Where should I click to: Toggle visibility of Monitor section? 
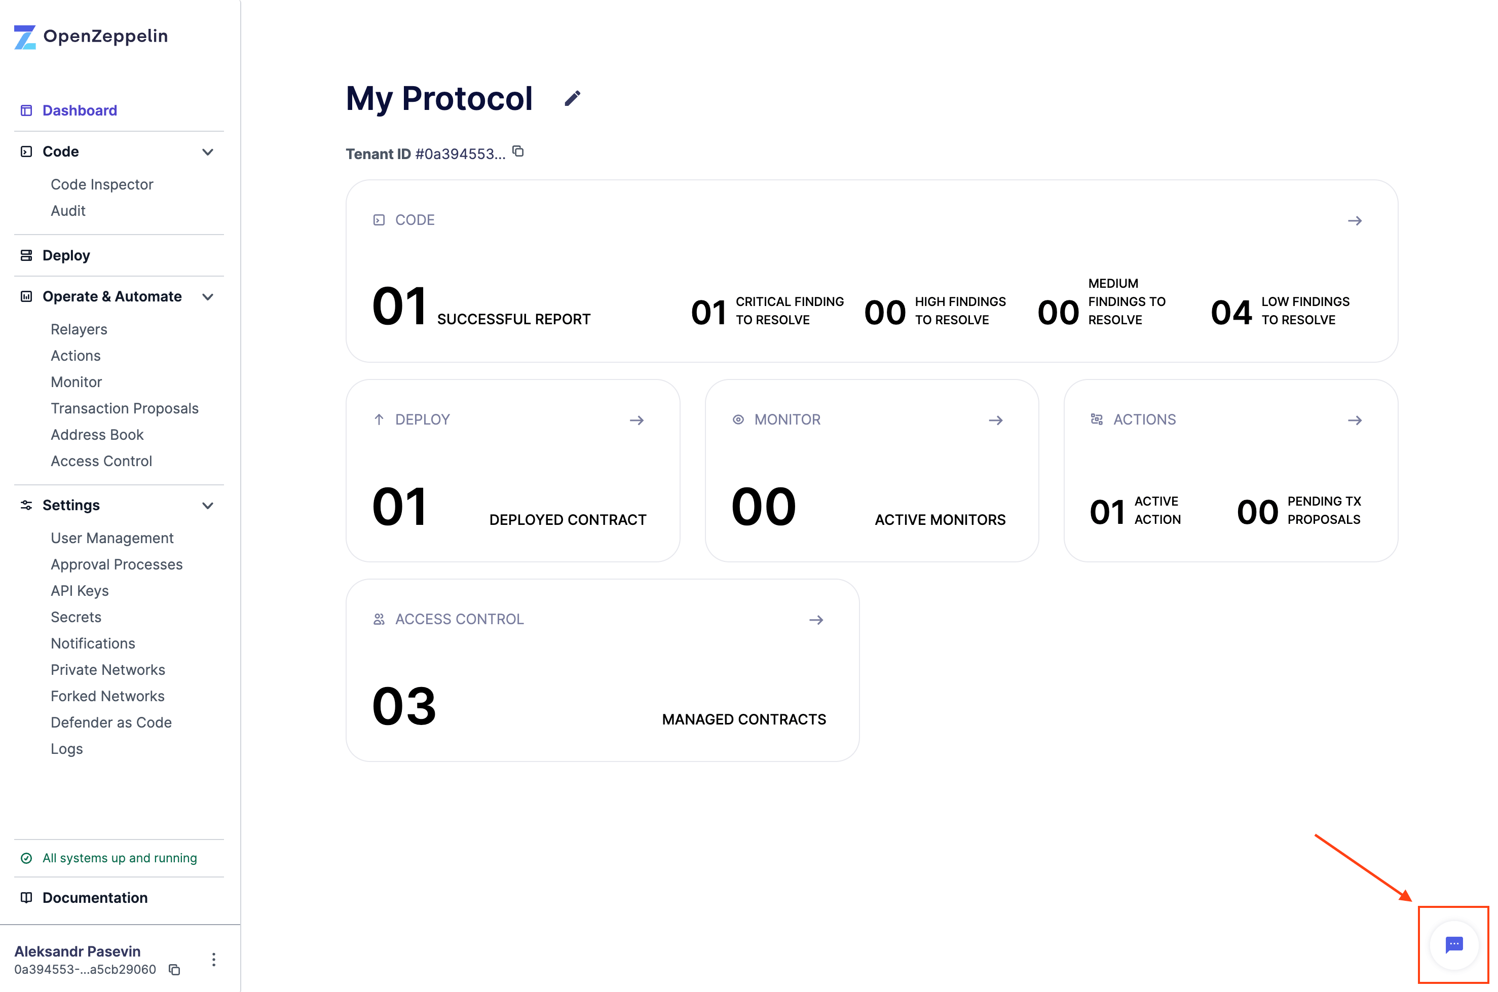click(995, 419)
